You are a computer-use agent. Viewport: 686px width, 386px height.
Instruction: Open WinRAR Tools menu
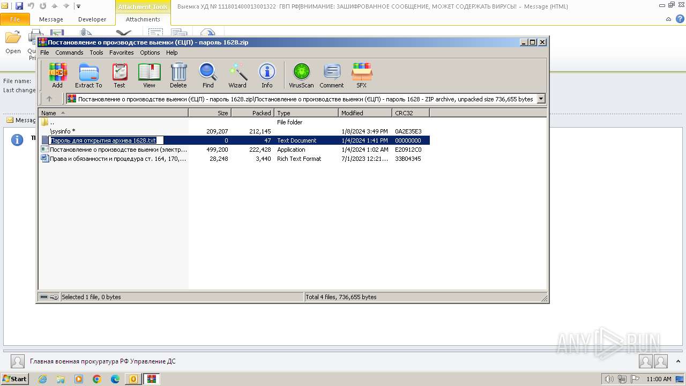click(x=96, y=53)
